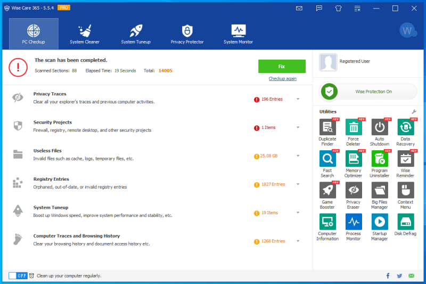Image resolution: width=426 pixels, height=284 pixels.
Task: Expand the Privacy Traces results arrow
Action: pyautogui.click(x=298, y=99)
